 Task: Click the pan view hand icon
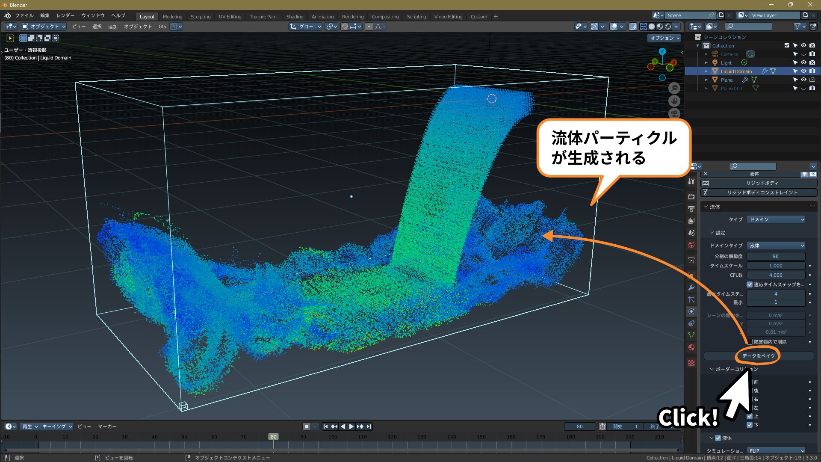(x=674, y=101)
